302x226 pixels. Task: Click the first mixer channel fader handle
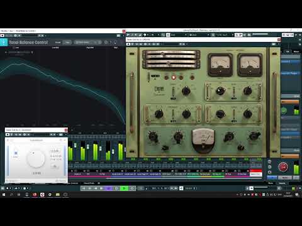coord(75,145)
